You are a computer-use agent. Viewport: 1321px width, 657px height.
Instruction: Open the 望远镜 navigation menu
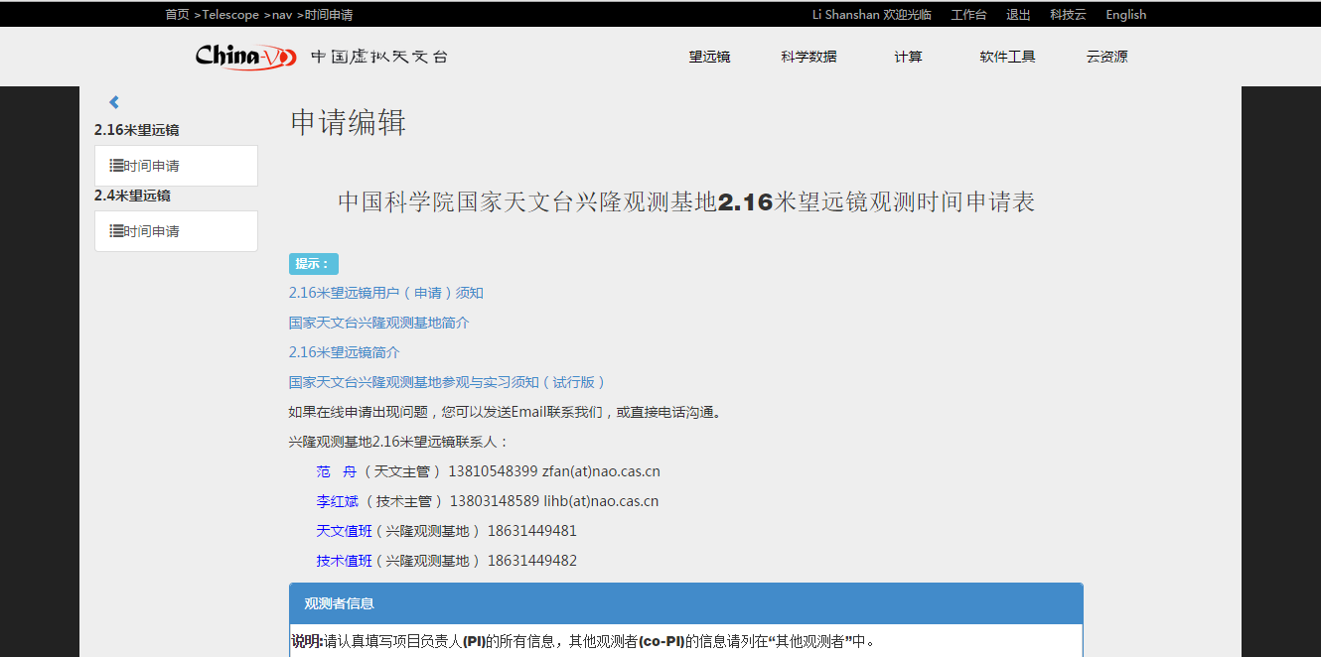[x=709, y=57]
